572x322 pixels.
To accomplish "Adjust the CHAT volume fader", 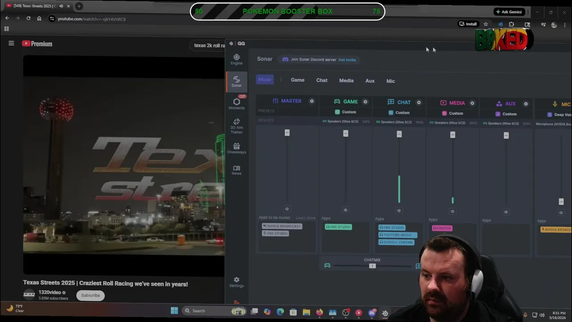I will point(399,134).
